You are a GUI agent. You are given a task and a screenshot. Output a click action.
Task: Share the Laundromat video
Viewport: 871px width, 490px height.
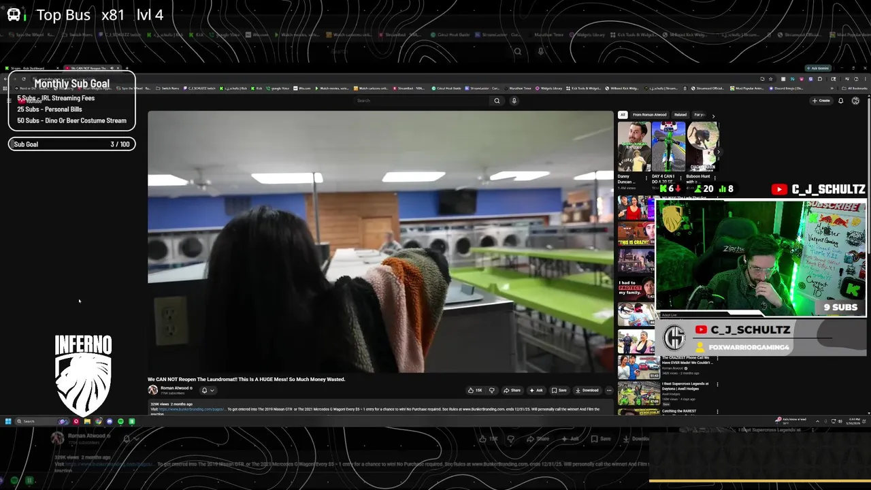[512, 390]
